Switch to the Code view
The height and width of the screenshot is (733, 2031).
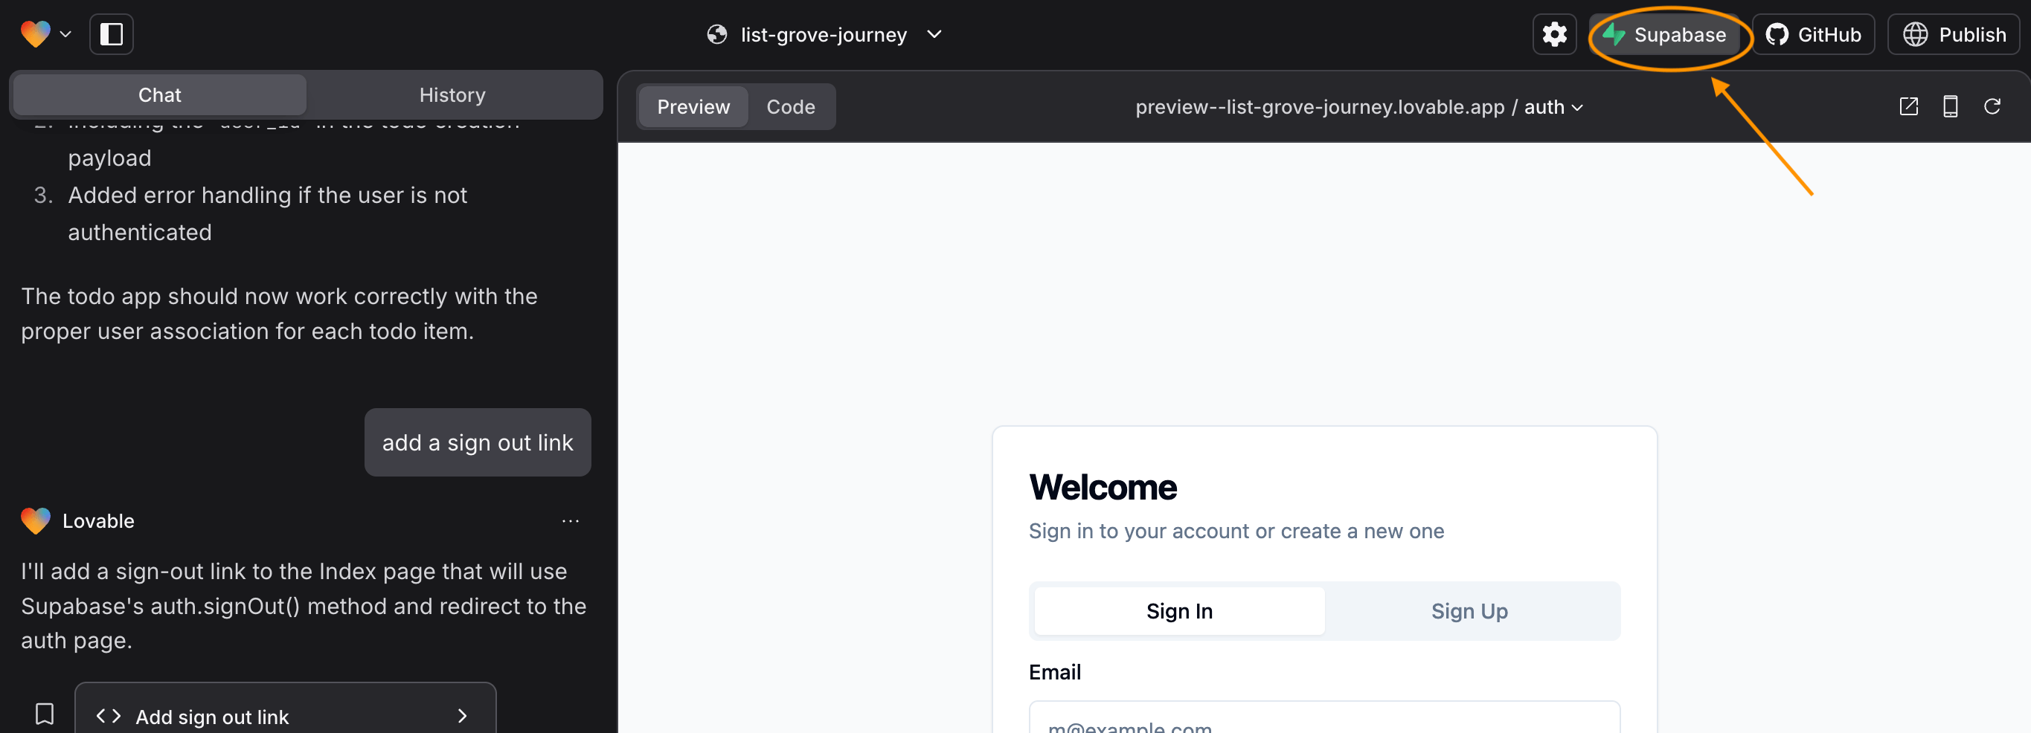(x=790, y=106)
